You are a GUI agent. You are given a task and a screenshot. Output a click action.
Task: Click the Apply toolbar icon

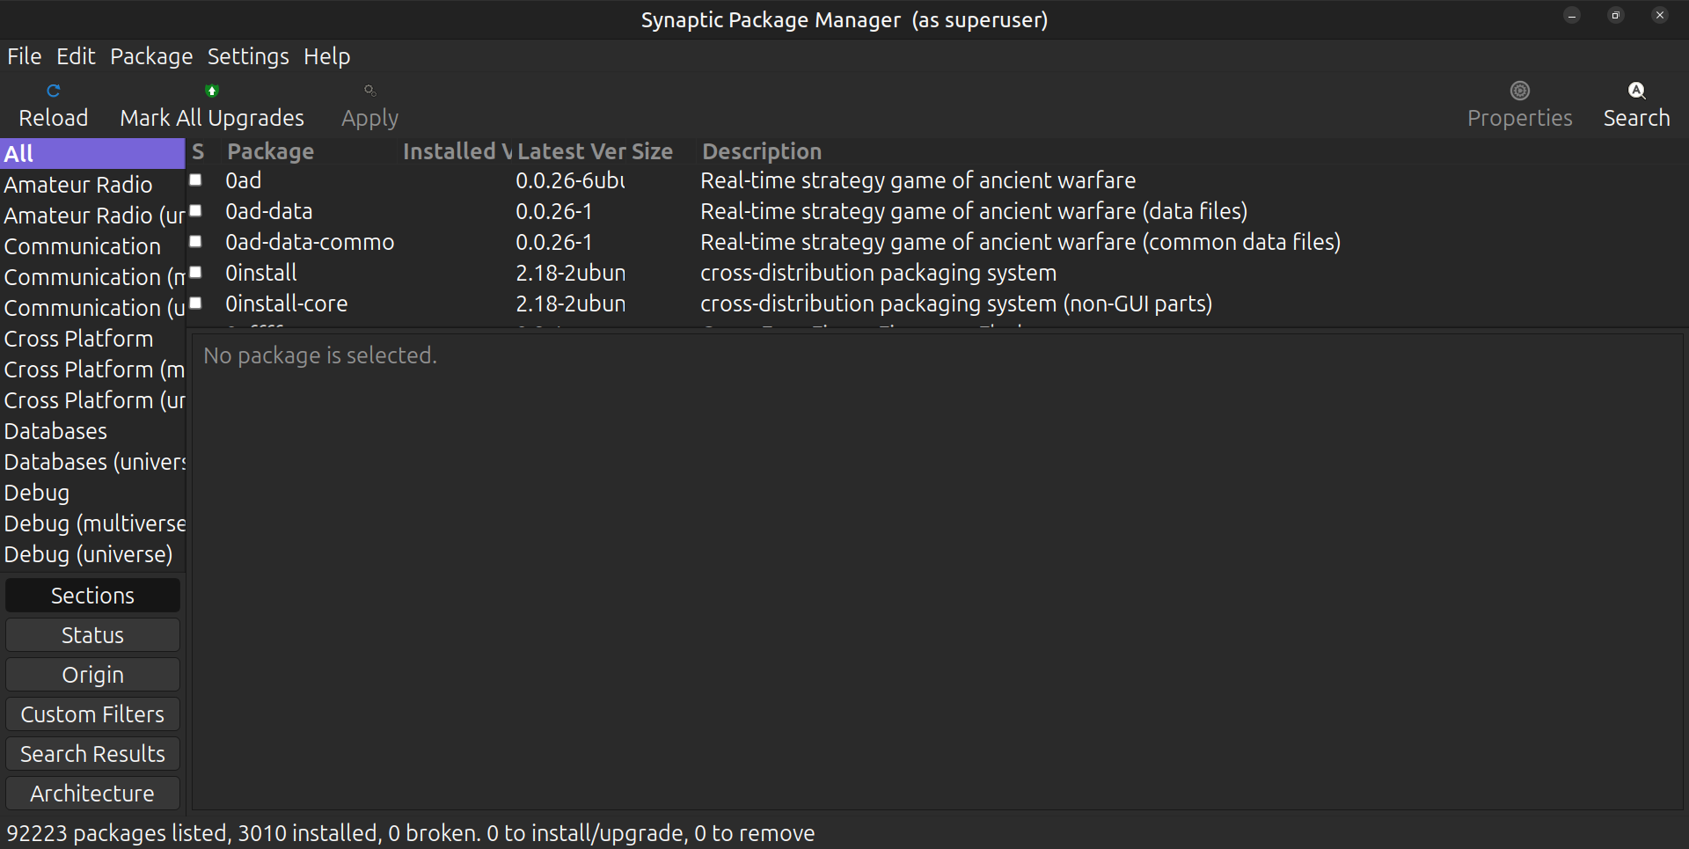click(x=369, y=91)
